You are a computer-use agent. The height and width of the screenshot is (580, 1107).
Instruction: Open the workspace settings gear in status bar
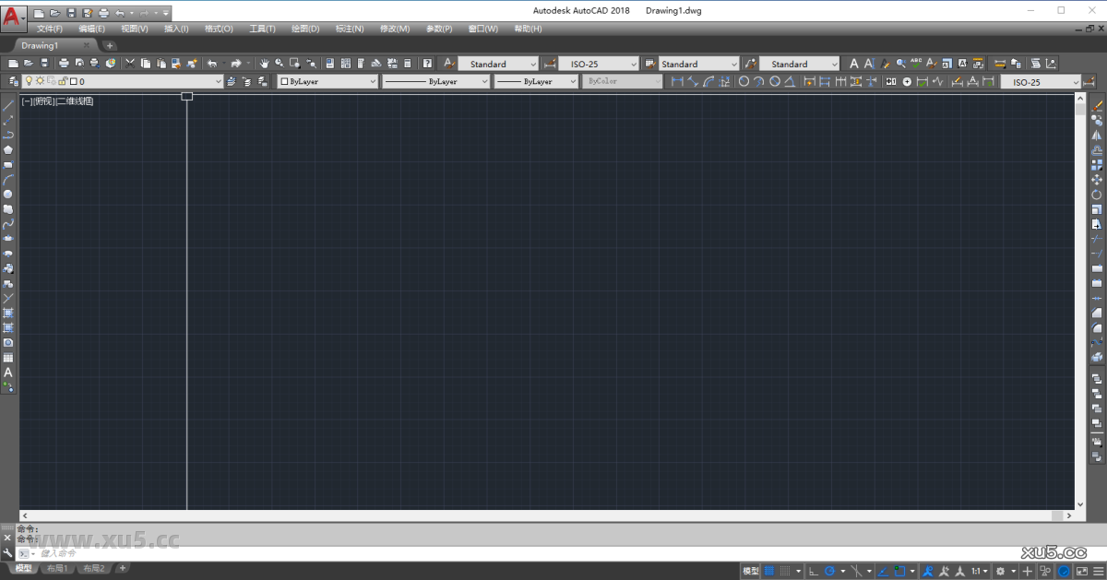(x=1000, y=570)
